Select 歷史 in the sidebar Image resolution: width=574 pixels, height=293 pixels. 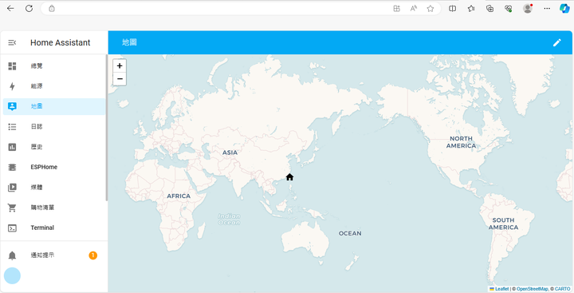click(37, 147)
